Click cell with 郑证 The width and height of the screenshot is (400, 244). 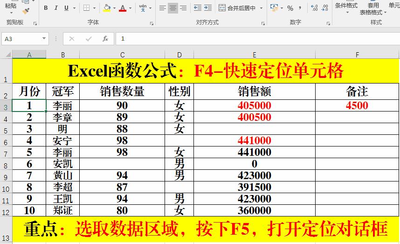(63, 210)
